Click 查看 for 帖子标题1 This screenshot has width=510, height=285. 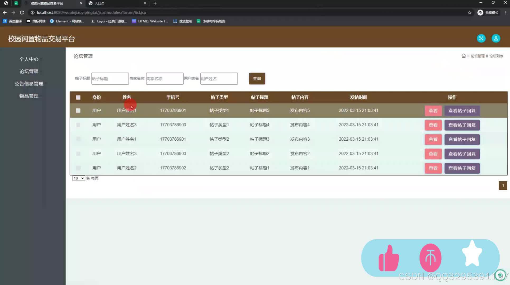click(x=433, y=168)
